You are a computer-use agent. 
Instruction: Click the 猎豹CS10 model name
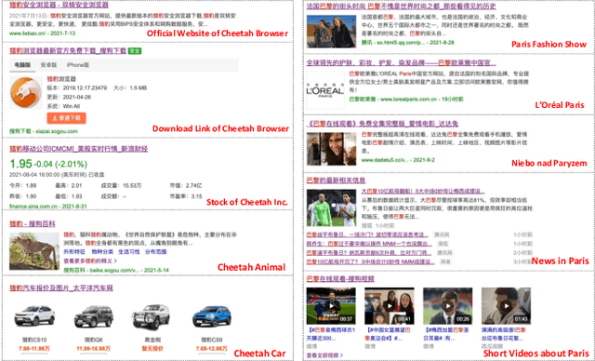tap(34, 340)
